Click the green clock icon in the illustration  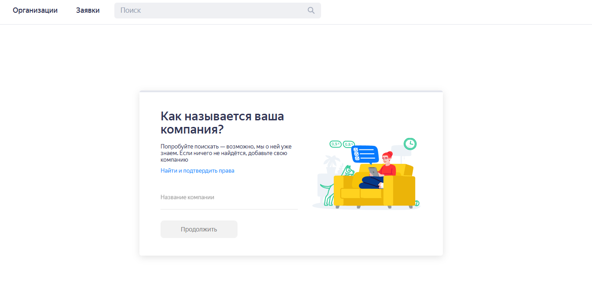[x=409, y=143]
